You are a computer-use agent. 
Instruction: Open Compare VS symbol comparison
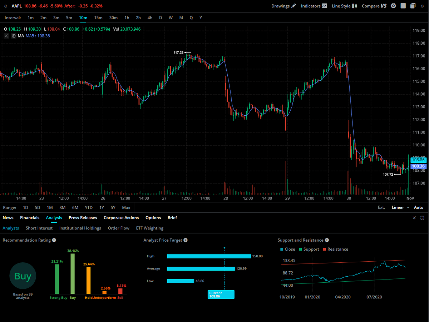click(374, 6)
